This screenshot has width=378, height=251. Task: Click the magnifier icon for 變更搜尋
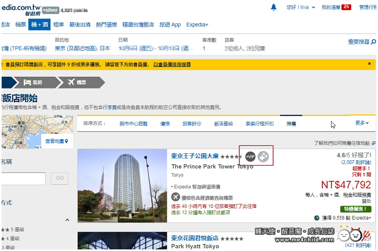point(374,42)
